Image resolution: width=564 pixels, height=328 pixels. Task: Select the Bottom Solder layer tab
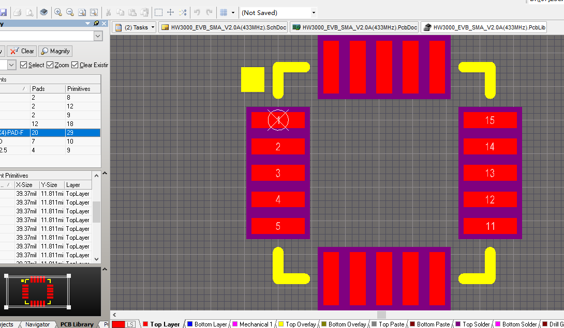(516, 324)
